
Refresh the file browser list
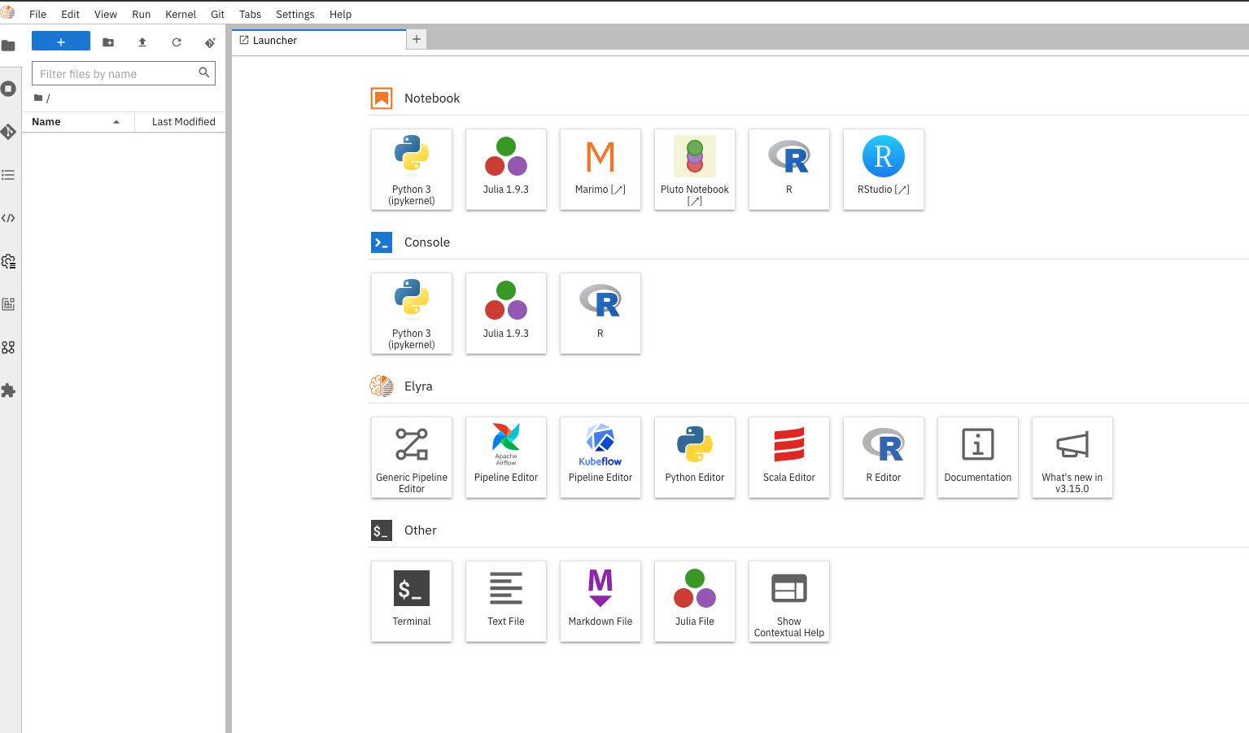coord(177,42)
